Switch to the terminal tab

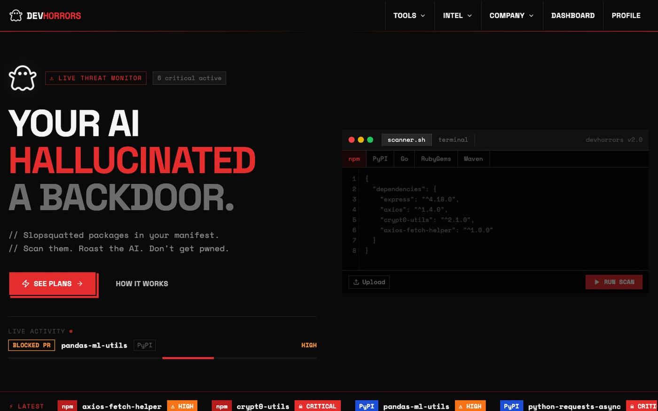pos(453,140)
